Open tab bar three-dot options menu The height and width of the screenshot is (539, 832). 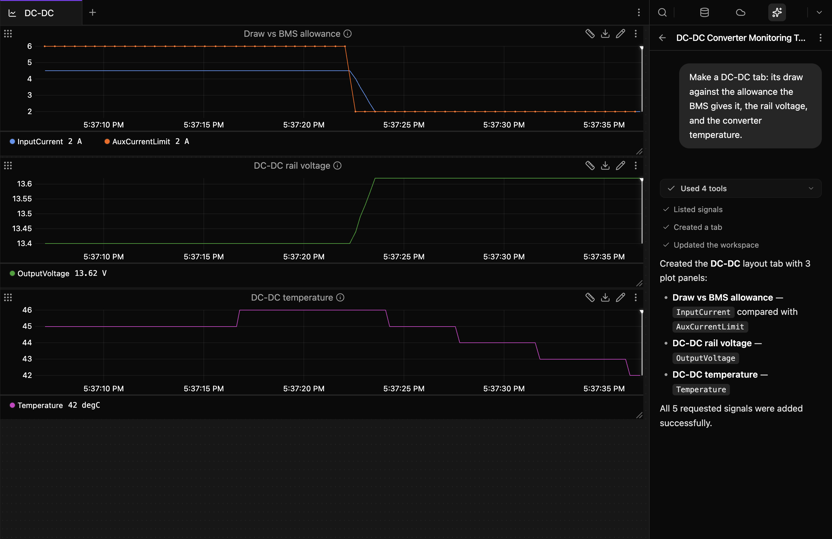(639, 13)
